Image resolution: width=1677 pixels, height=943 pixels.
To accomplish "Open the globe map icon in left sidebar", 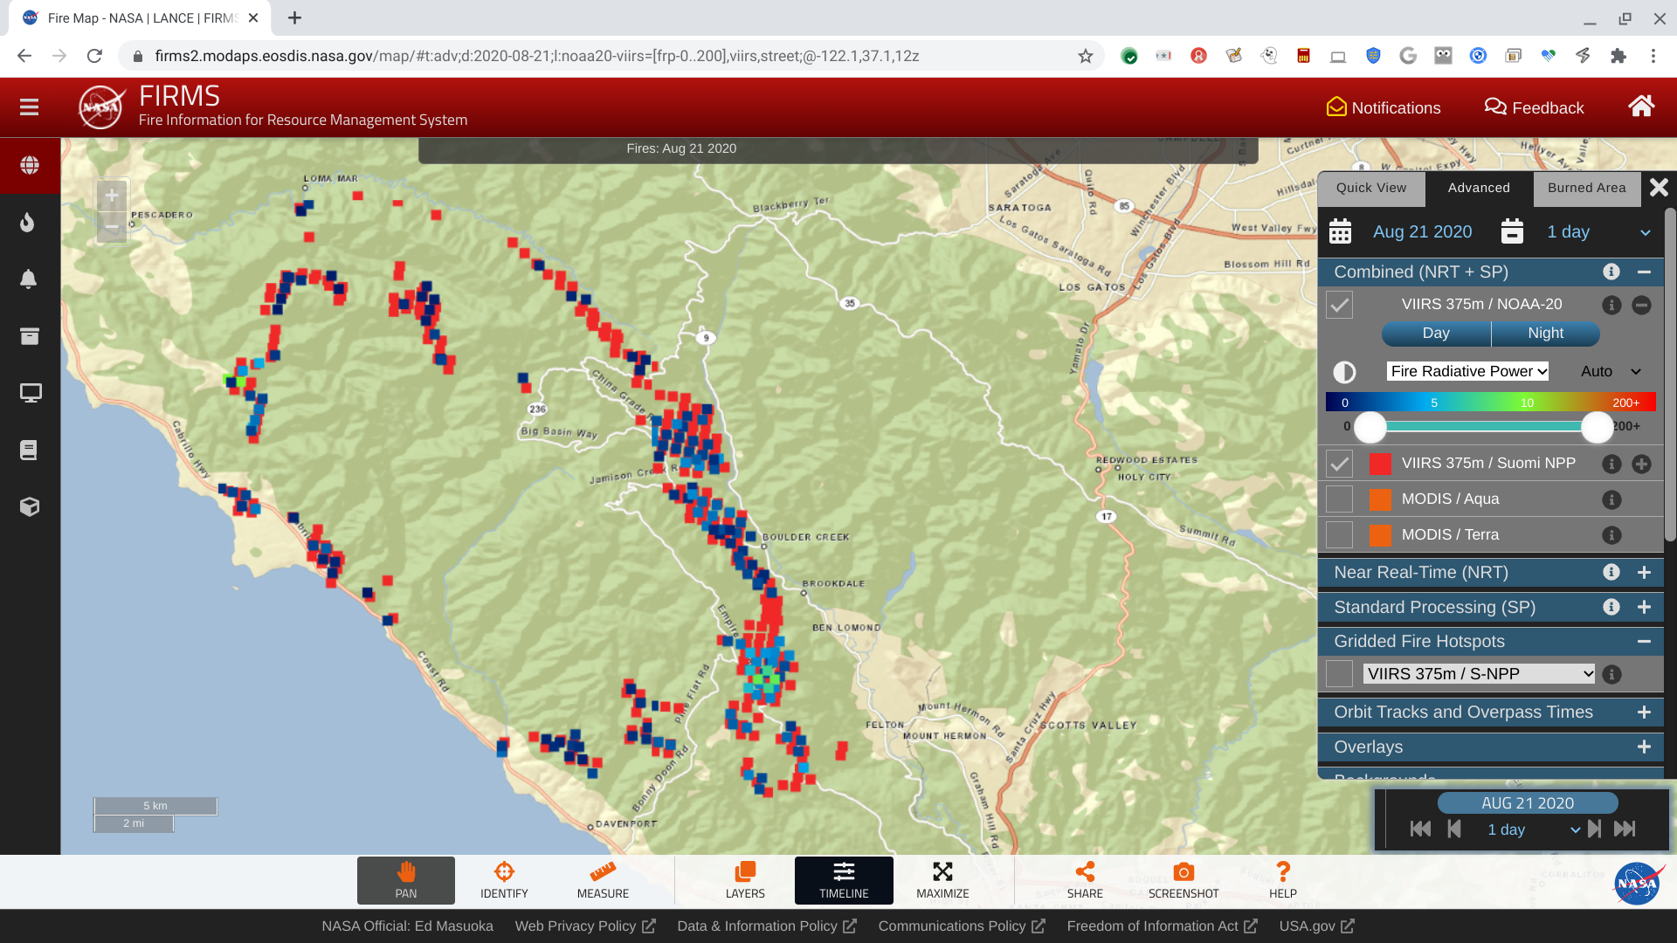I will (x=29, y=164).
